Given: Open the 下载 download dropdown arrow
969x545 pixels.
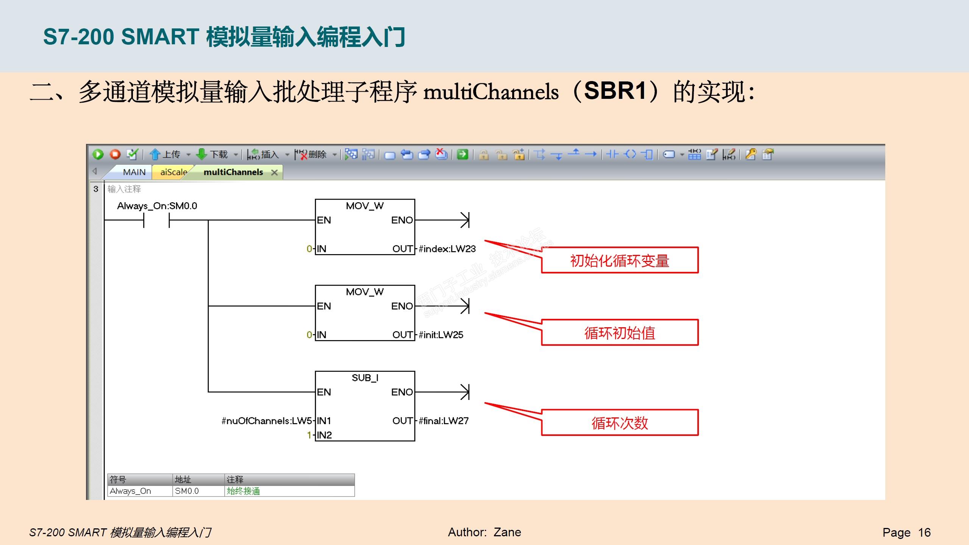Looking at the screenshot, I should pyautogui.click(x=236, y=155).
